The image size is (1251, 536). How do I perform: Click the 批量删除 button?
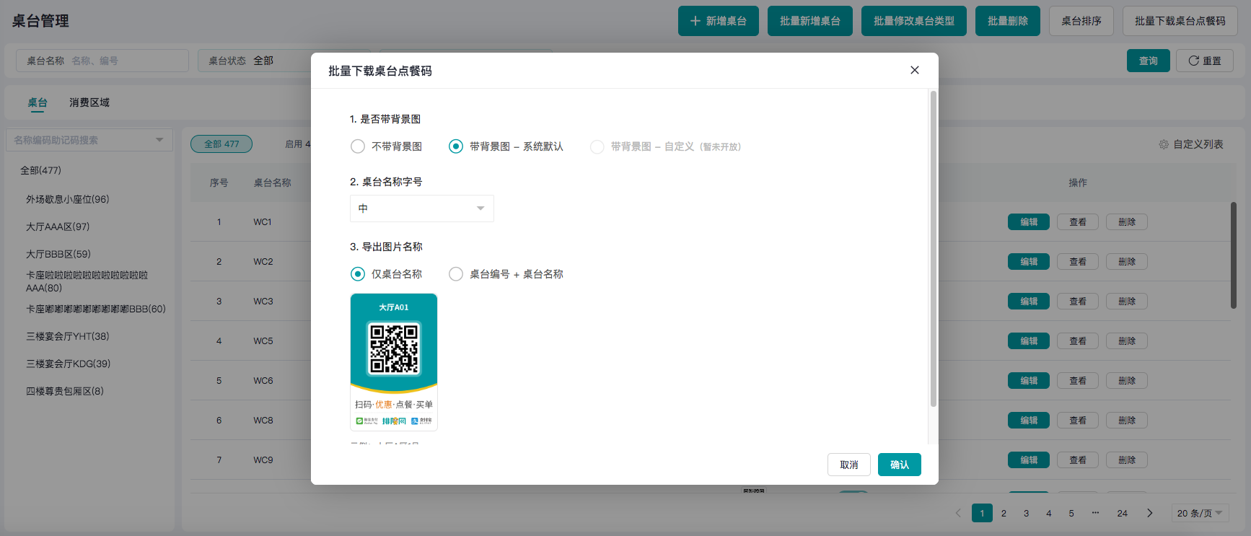[1008, 21]
